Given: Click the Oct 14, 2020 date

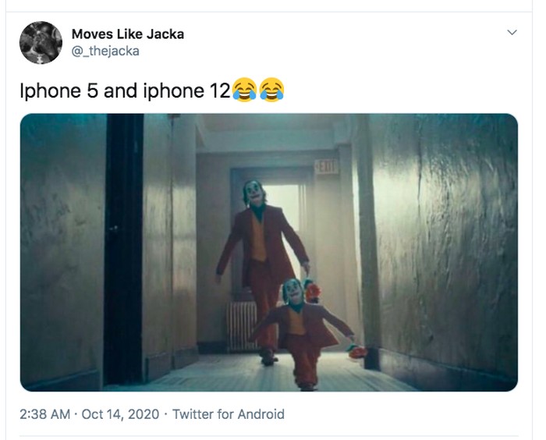Looking at the screenshot, I should click(x=120, y=414).
